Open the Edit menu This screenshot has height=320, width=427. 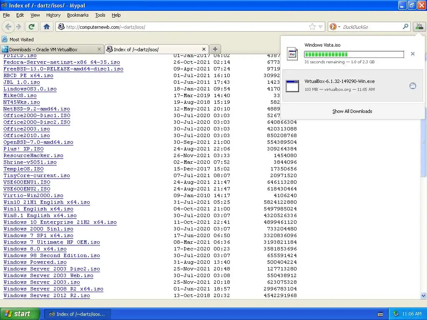(20, 15)
